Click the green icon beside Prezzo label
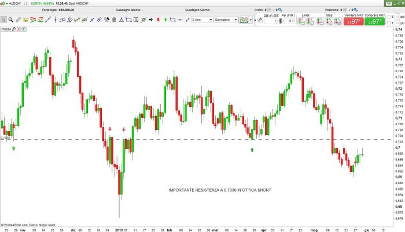This screenshot has width=405, height=232. [x=24, y=29]
